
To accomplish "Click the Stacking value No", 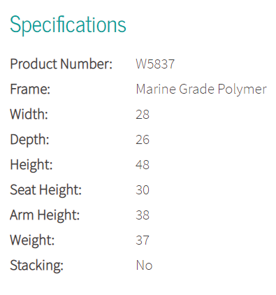I will click(144, 266).
